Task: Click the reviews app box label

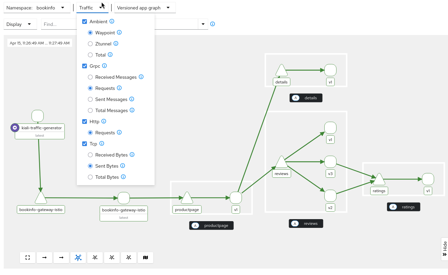Action: 306,224
